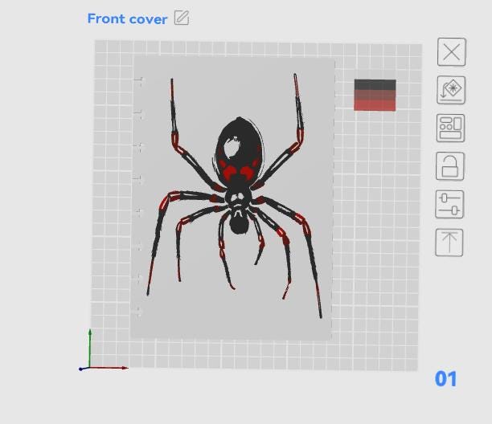Viewport: 492px width, 424px height.
Task: Open the arrange plate layout icon
Action: pyautogui.click(x=450, y=128)
